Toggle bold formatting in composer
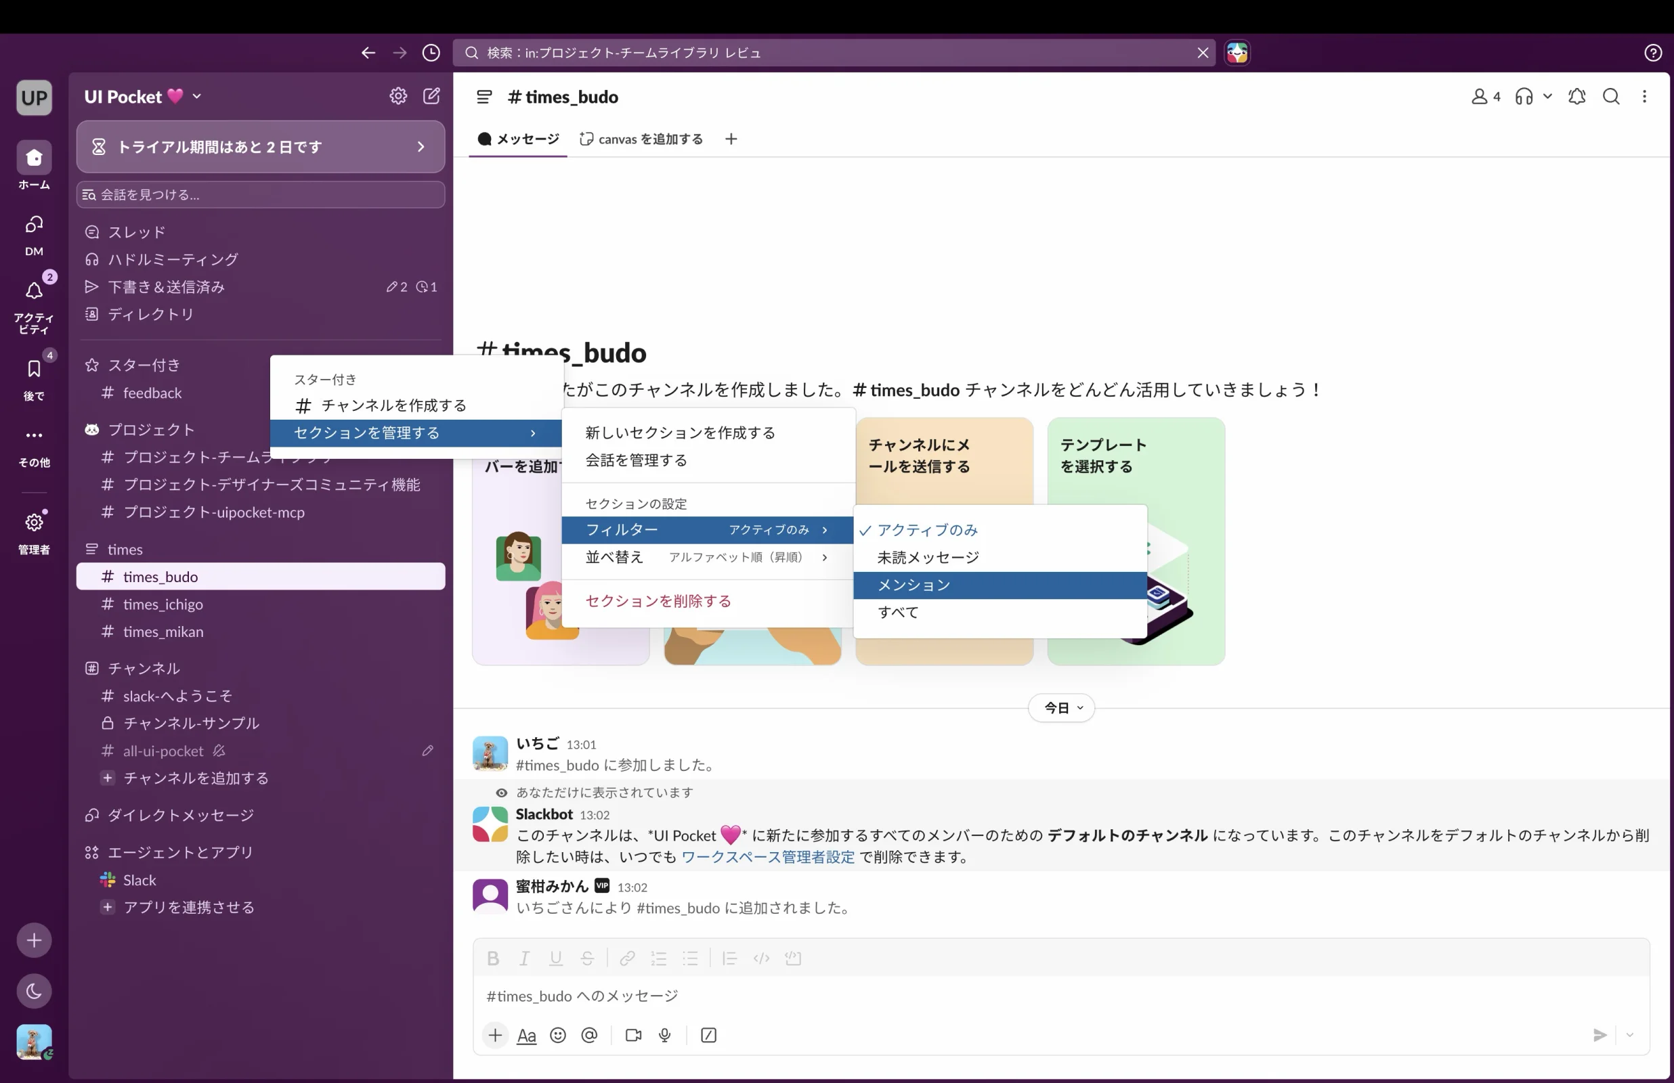 click(x=493, y=958)
